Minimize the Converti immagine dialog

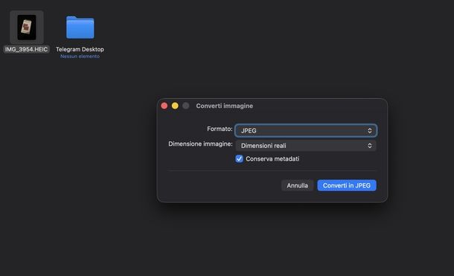pos(175,106)
